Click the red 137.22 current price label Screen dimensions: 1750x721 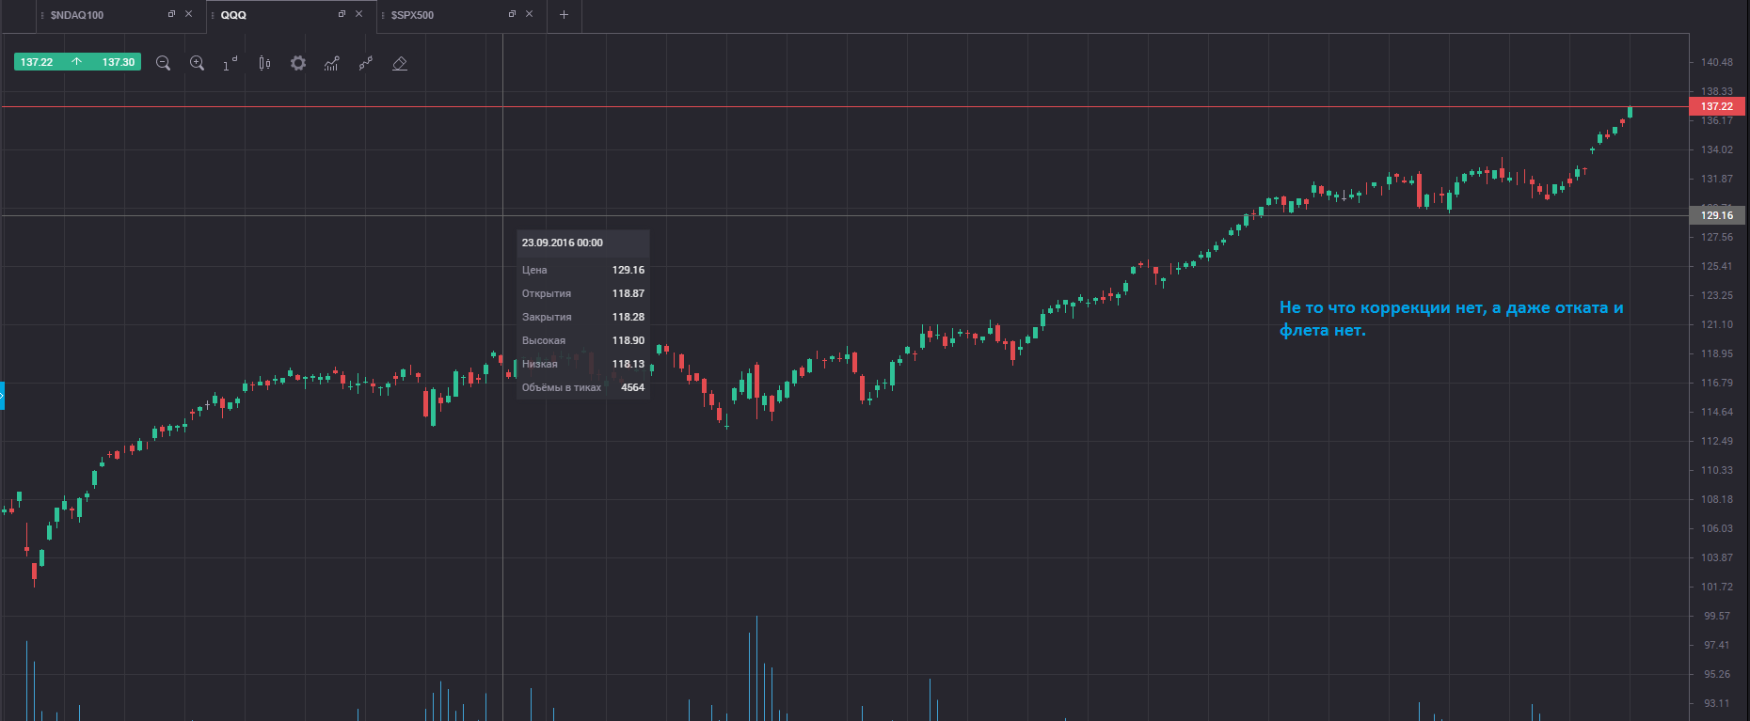point(1717,106)
